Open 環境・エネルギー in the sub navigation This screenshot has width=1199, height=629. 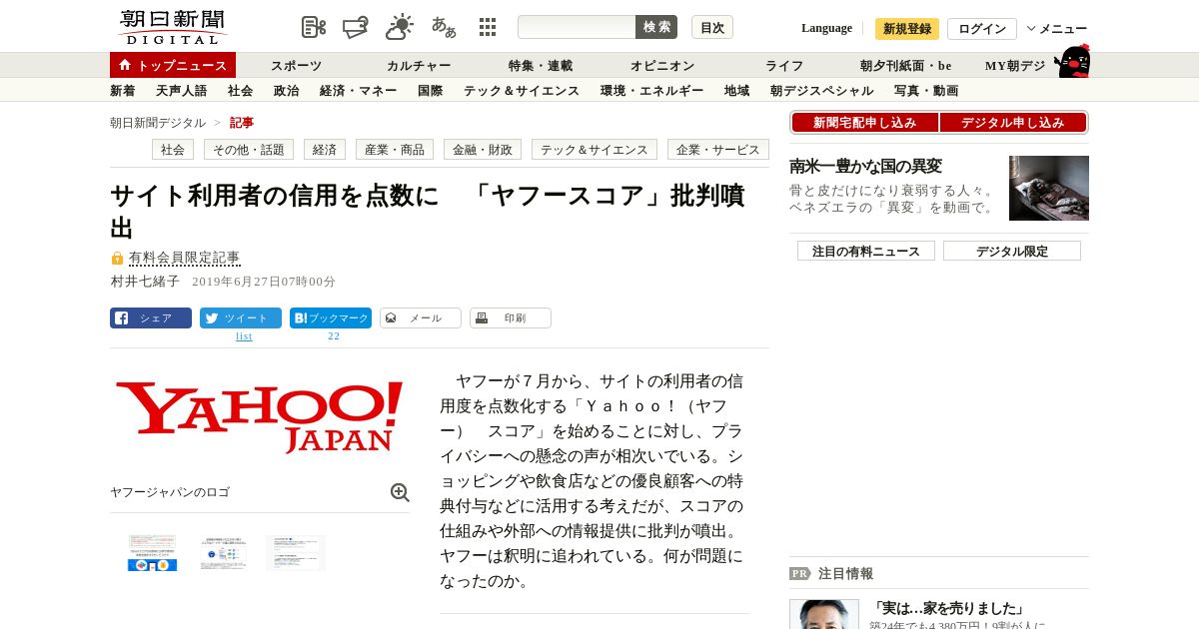[651, 90]
